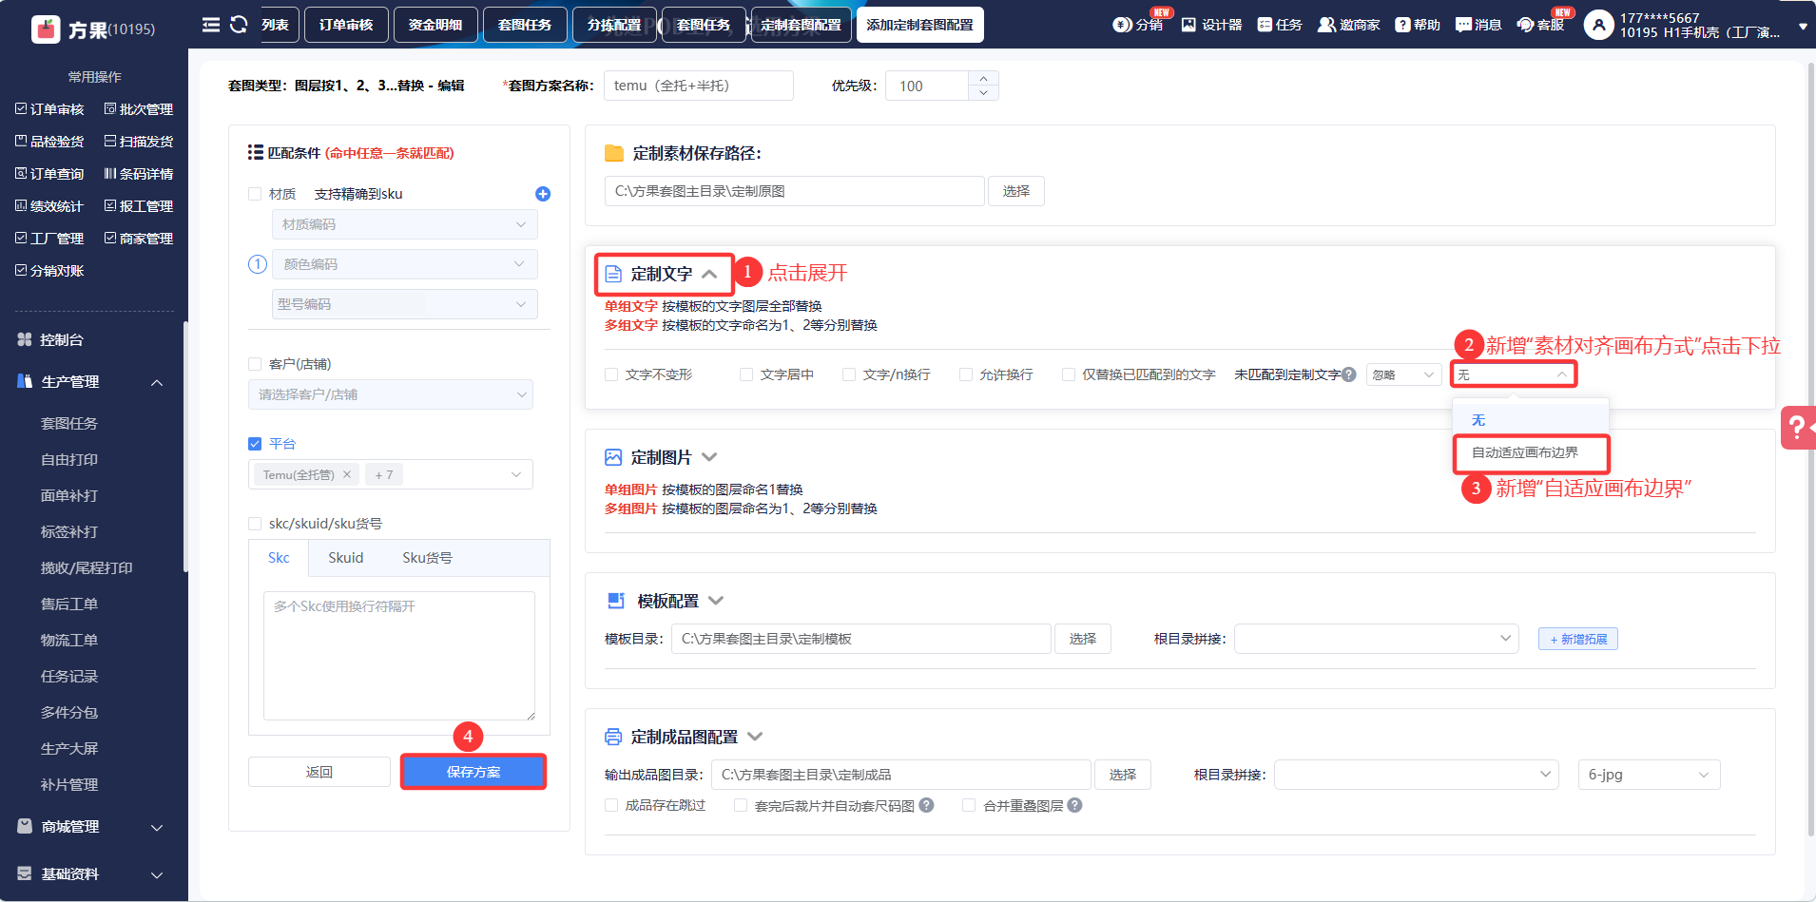Viewport: 1816px width, 902px height.
Task: Focus the 套图方案名称 input field
Action: pyautogui.click(x=699, y=86)
